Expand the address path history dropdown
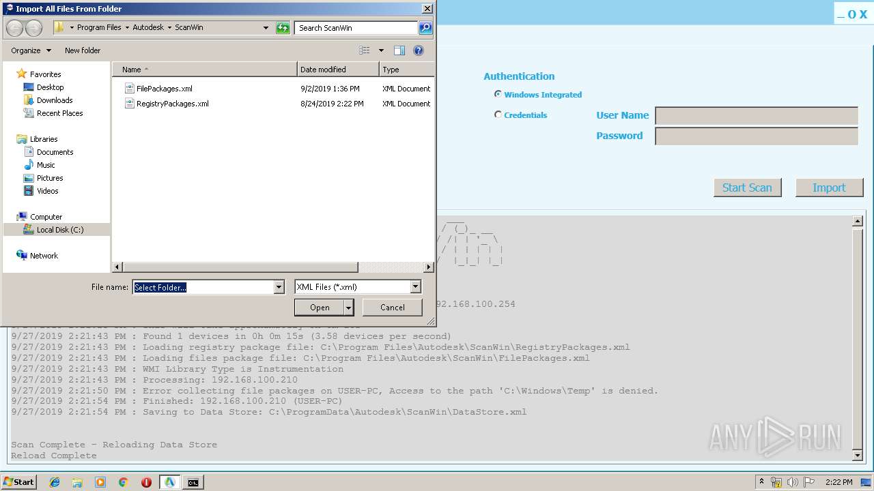The image size is (874, 491). point(266,28)
